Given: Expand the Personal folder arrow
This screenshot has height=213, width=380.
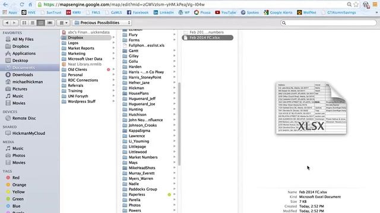Looking at the screenshot, I should (x=113, y=75).
